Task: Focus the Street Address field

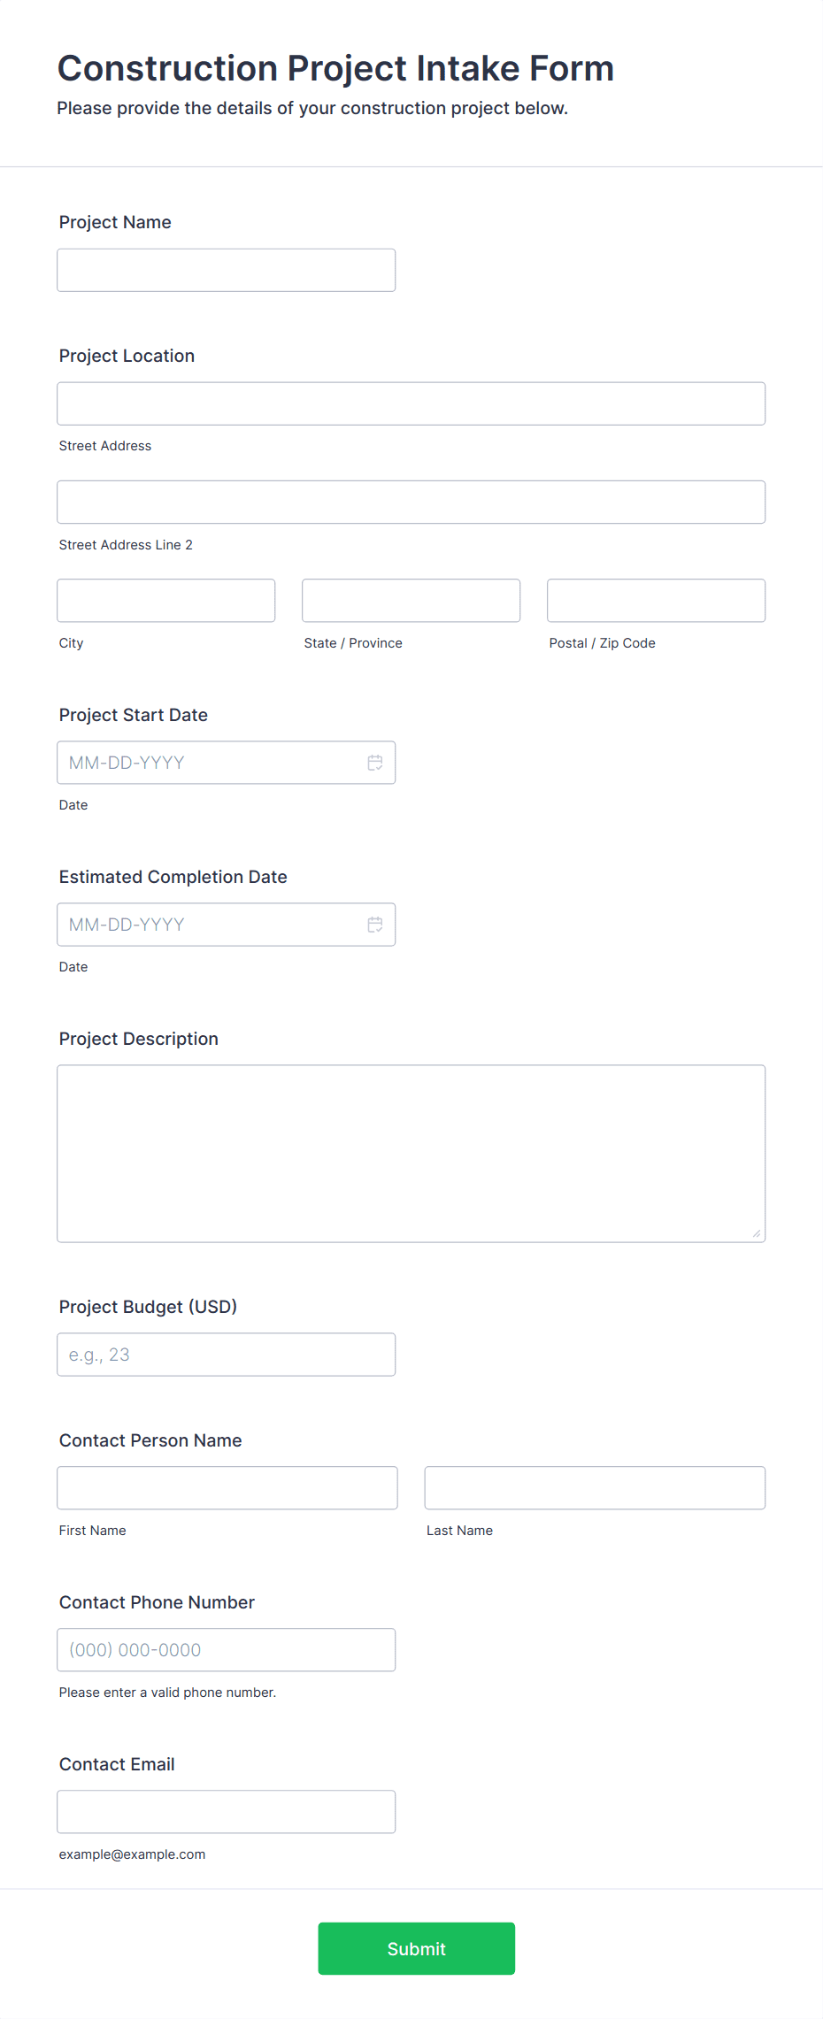Action: coord(411,403)
